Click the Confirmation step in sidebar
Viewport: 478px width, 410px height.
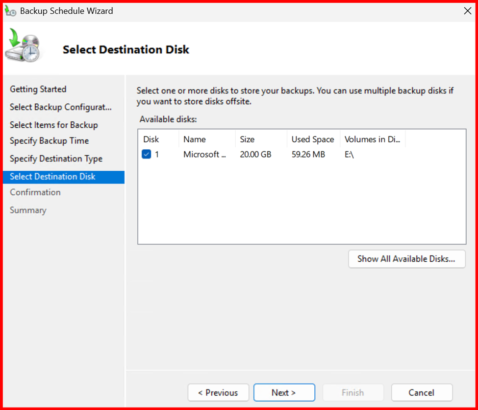click(x=35, y=192)
